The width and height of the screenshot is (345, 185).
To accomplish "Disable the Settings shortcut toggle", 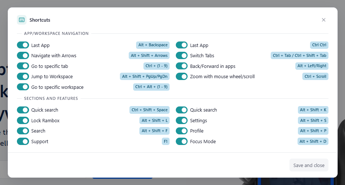I will [182, 120].
